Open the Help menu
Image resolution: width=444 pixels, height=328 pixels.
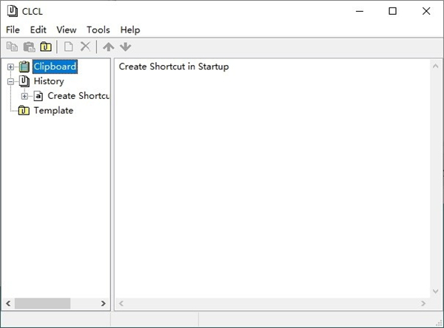(x=129, y=30)
